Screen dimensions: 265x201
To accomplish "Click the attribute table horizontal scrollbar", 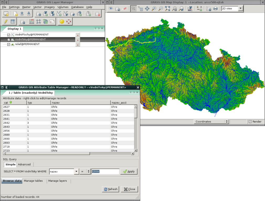I will tap(69, 153).
